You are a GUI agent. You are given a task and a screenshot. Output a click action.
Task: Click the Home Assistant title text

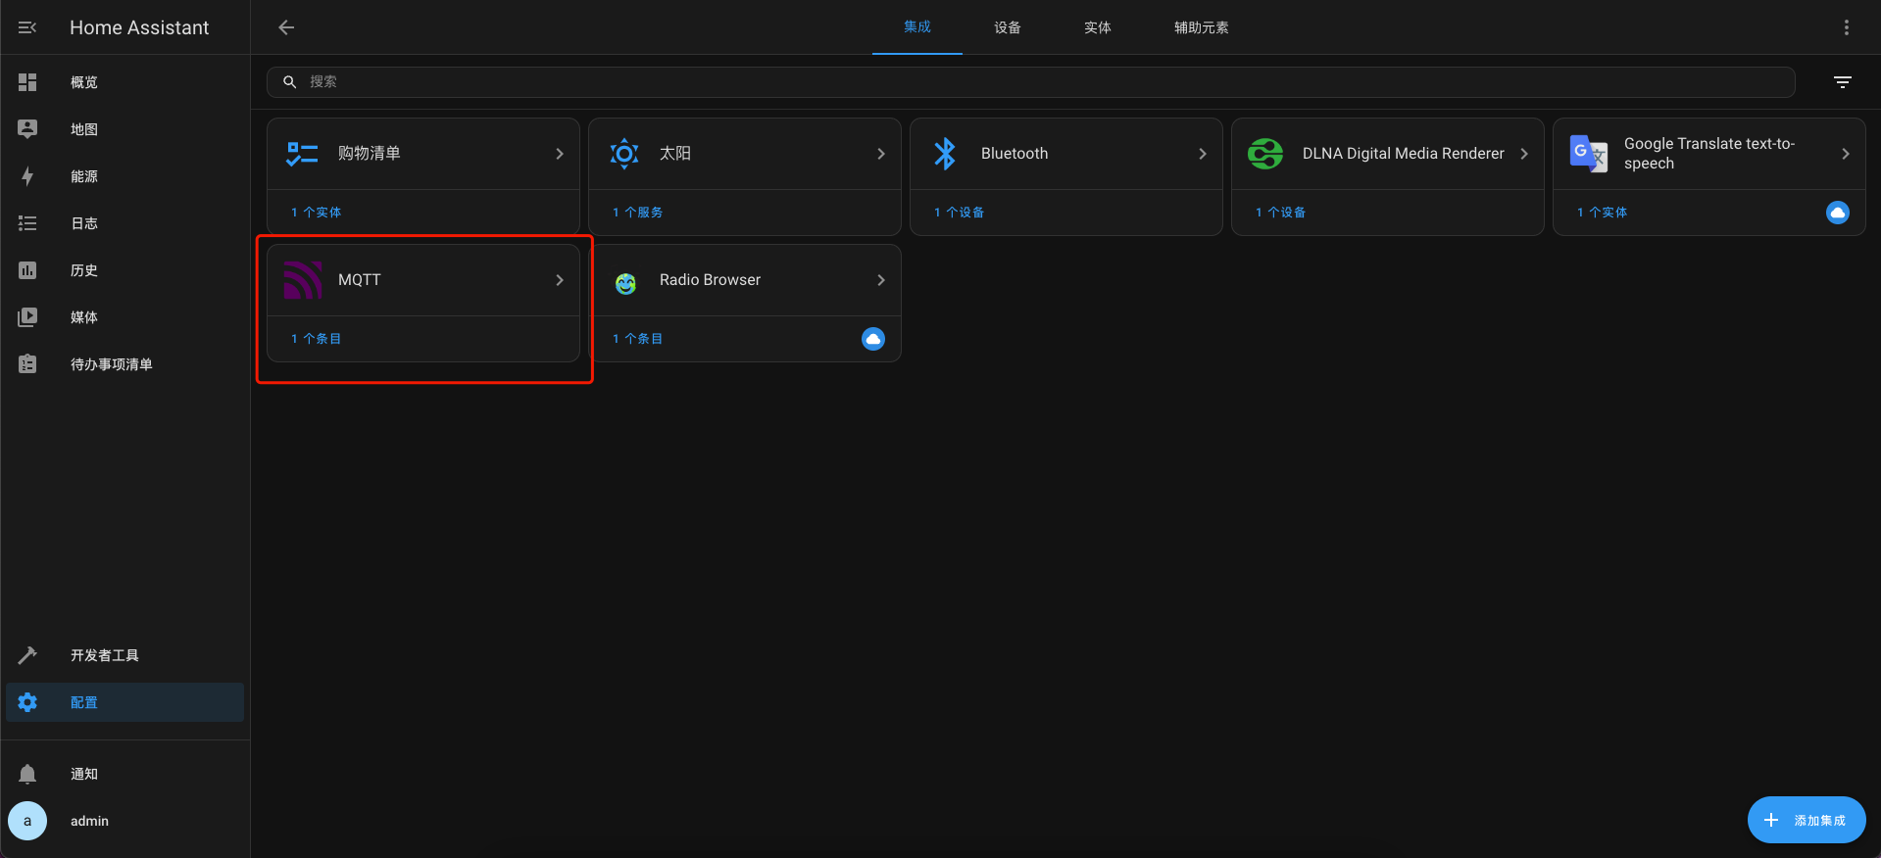pos(139,27)
